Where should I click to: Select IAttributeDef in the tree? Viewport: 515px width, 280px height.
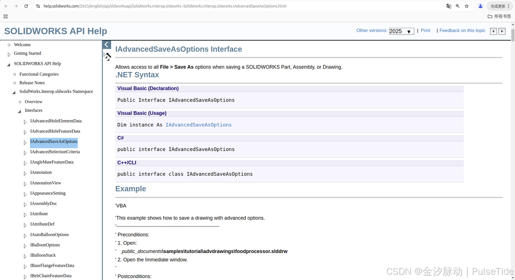coord(42,224)
